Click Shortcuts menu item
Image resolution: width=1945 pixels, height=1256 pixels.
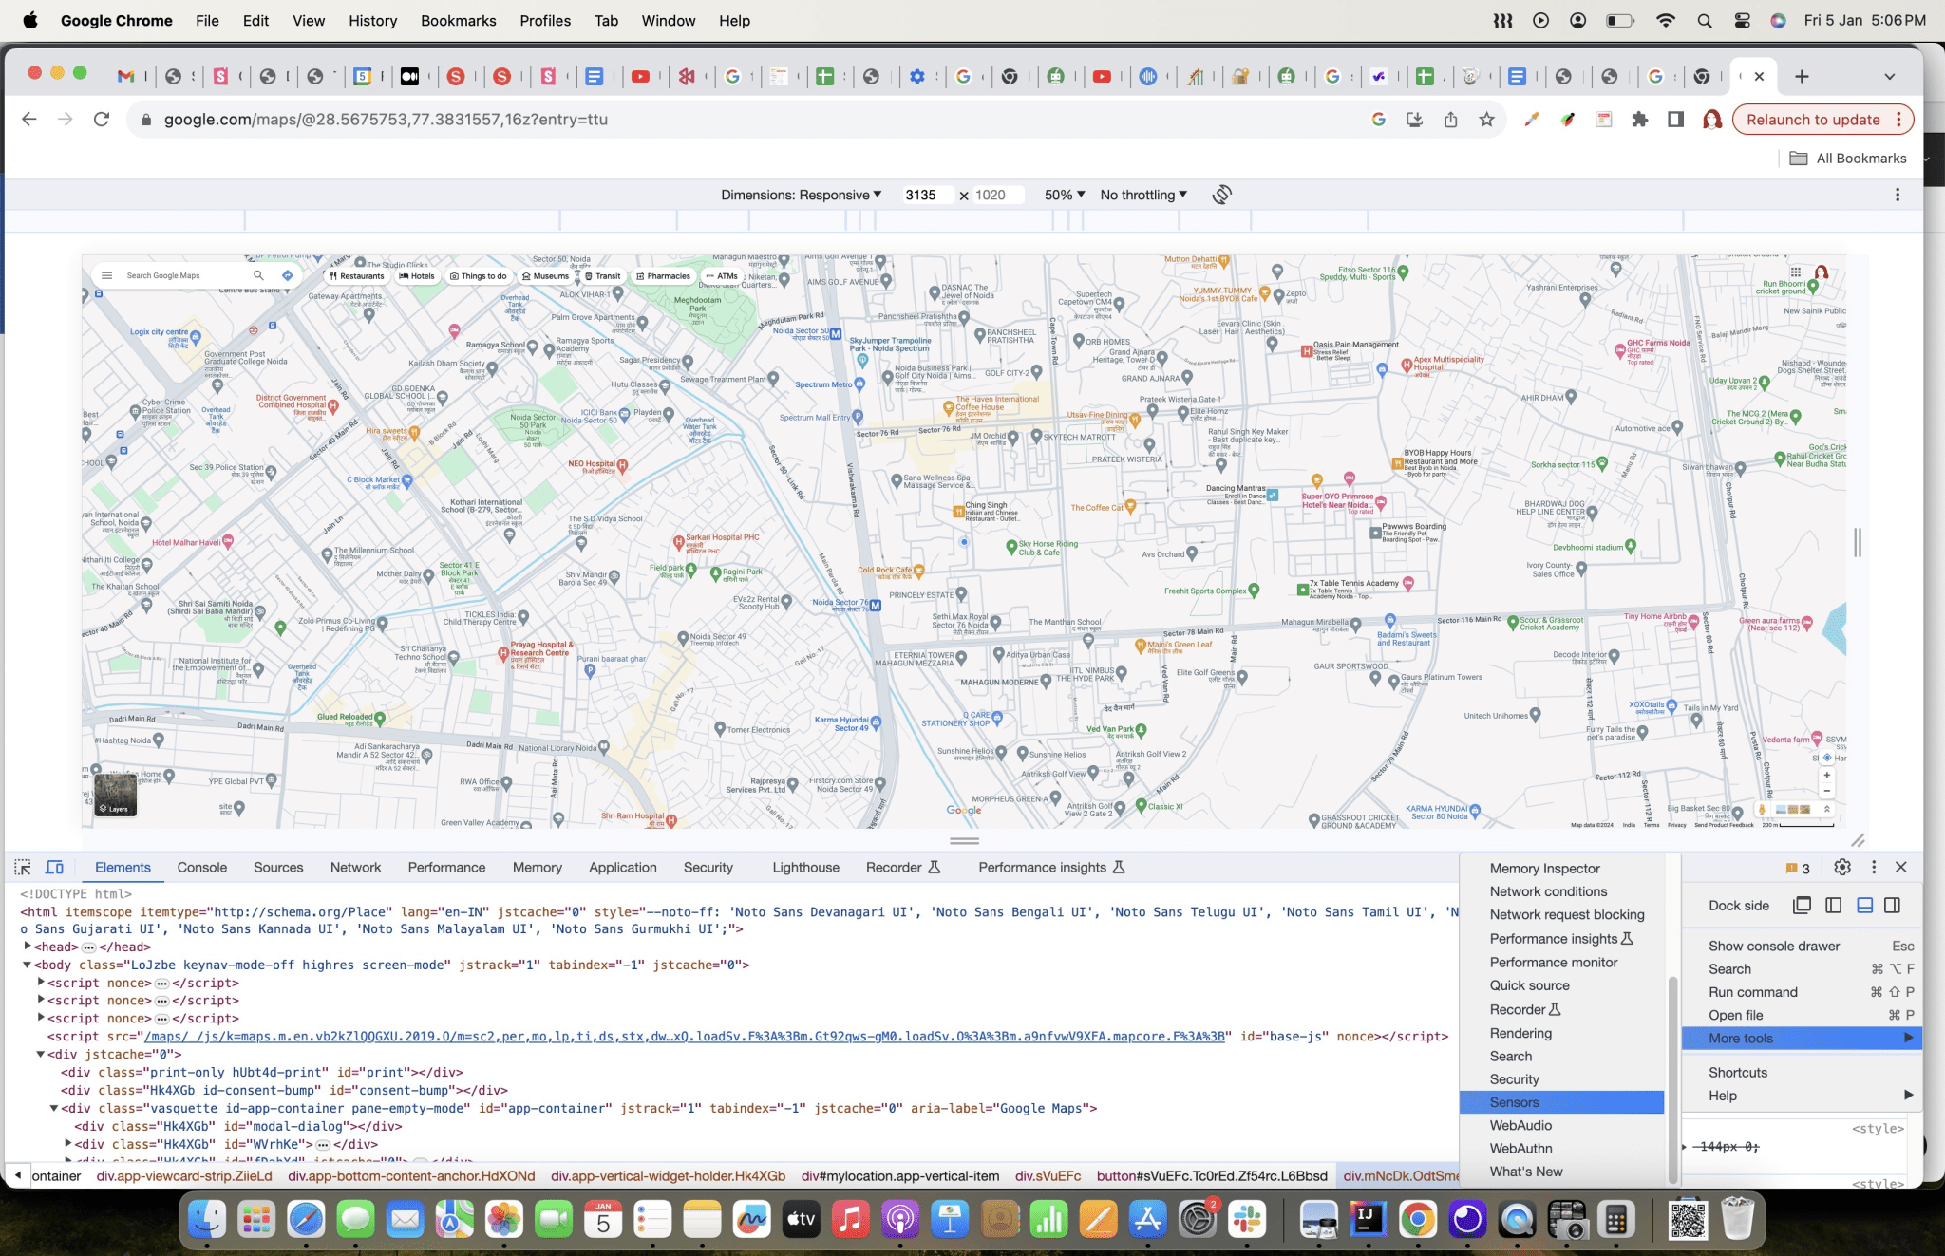coord(1802,1072)
